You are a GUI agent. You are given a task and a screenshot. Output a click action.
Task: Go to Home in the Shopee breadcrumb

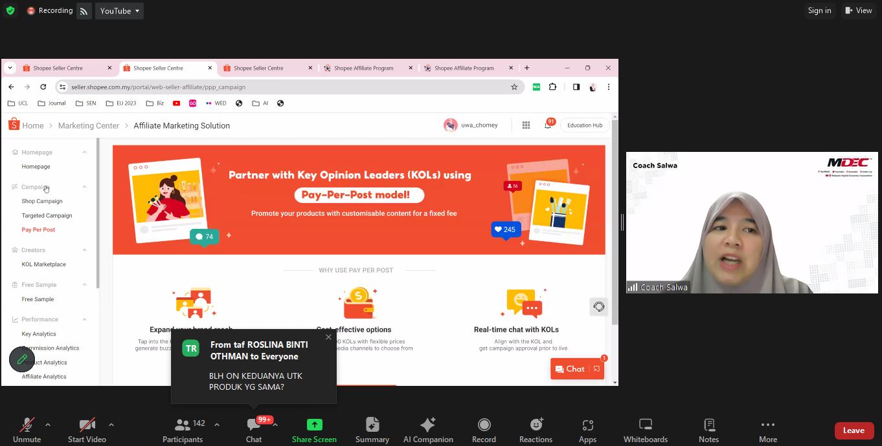coord(33,125)
